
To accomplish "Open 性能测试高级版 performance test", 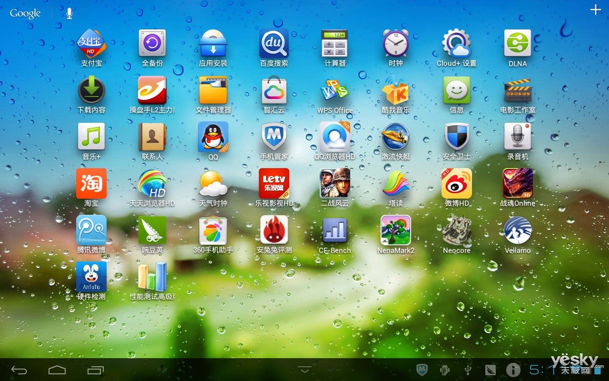I will pos(152,277).
